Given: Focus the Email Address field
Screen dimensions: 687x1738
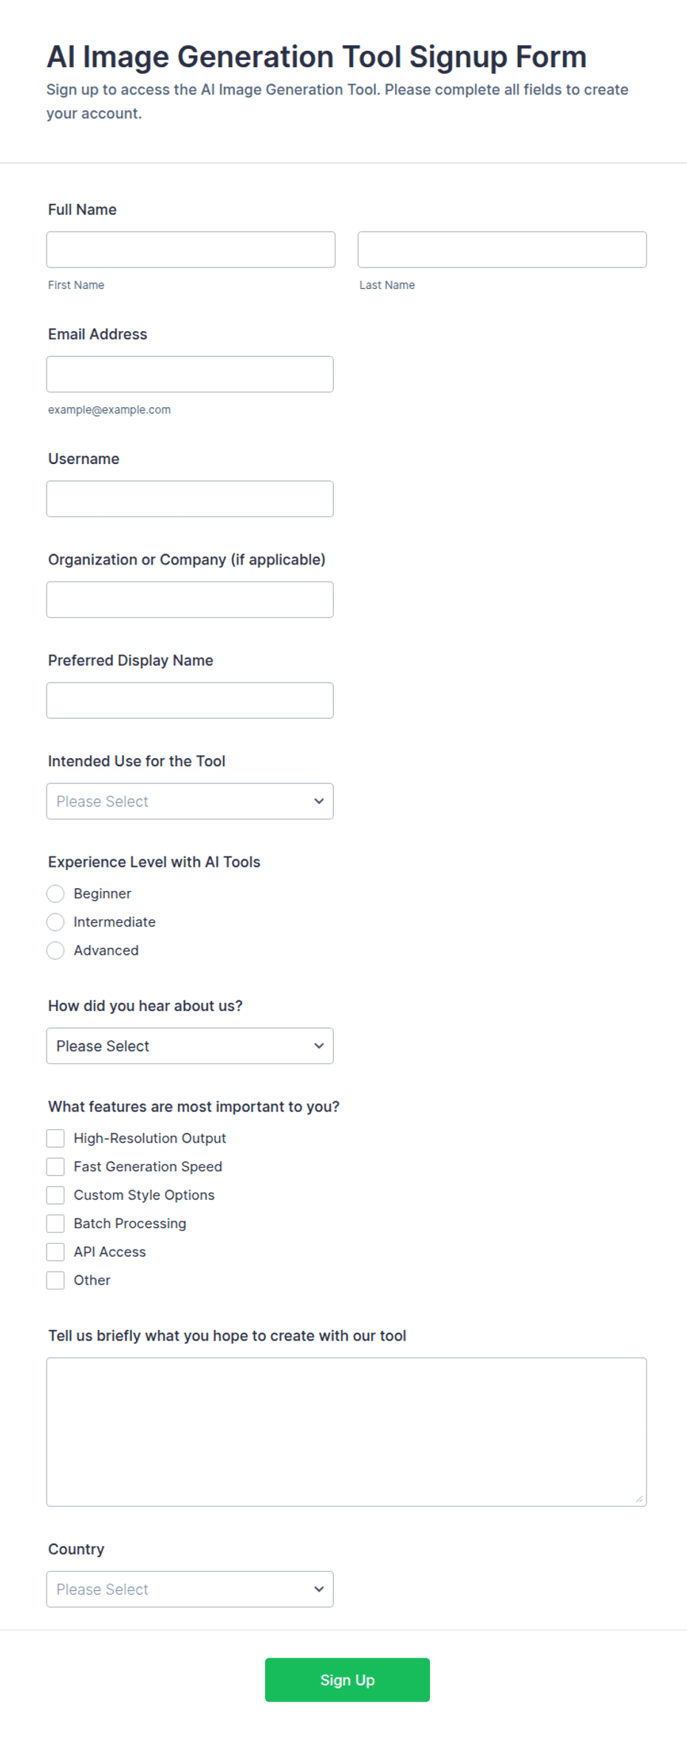Looking at the screenshot, I should pos(190,375).
